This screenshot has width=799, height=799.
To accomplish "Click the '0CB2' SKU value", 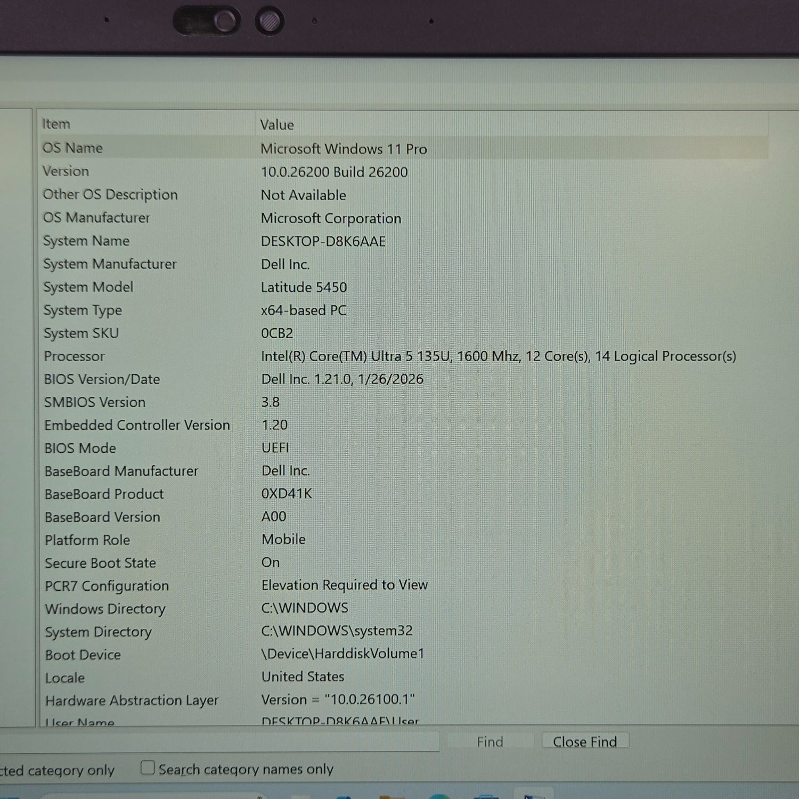I will (x=277, y=333).
